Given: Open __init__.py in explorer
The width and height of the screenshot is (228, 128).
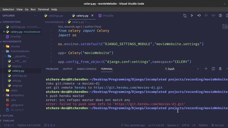Looking at the screenshot, I should coord(19,61).
